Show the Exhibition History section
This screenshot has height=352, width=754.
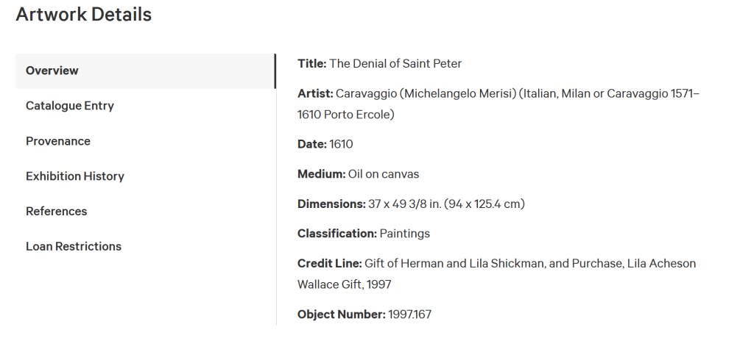(75, 176)
